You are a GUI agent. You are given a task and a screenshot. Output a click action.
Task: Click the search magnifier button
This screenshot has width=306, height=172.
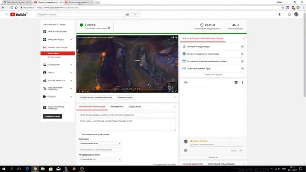point(135,14)
